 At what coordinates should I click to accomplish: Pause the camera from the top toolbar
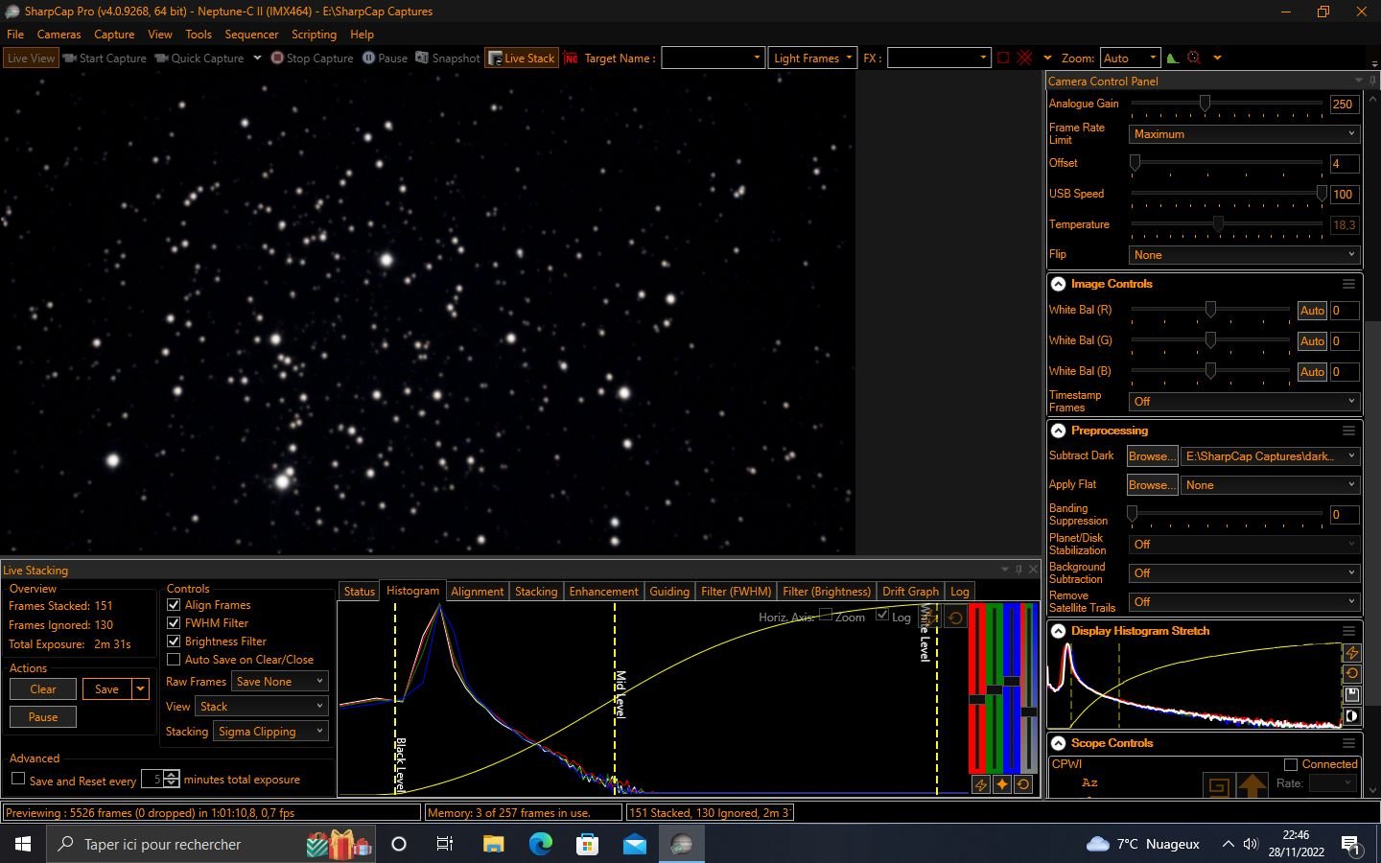tap(385, 58)
